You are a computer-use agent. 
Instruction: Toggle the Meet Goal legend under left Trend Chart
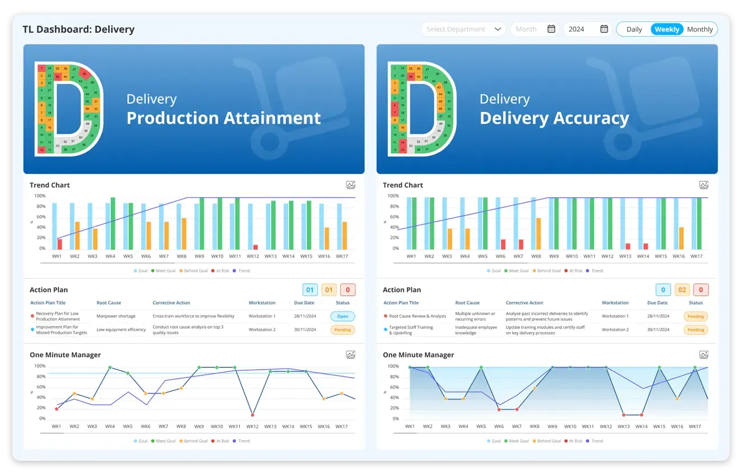(x=163, y=270)
